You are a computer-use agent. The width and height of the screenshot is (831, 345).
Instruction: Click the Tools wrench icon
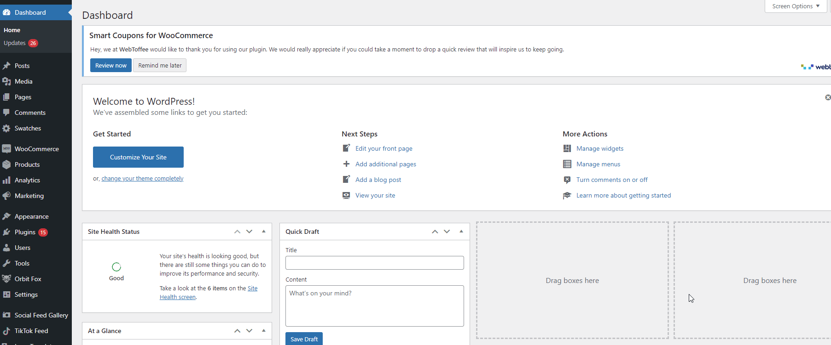coord(6,263)
